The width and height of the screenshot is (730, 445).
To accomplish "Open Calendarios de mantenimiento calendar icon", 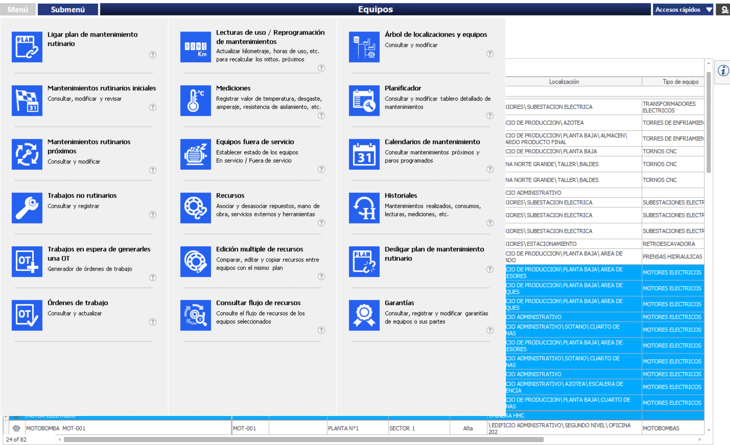I will click(x=364, y=154).
